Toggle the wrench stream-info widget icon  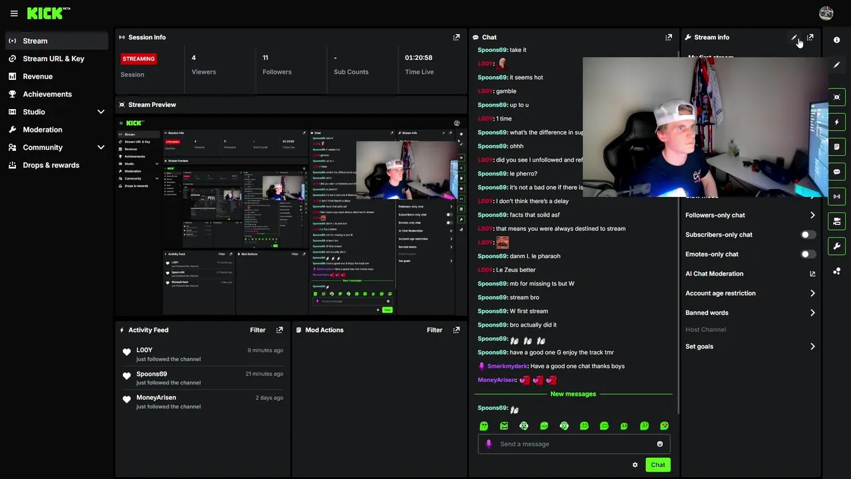coord(837,246)
